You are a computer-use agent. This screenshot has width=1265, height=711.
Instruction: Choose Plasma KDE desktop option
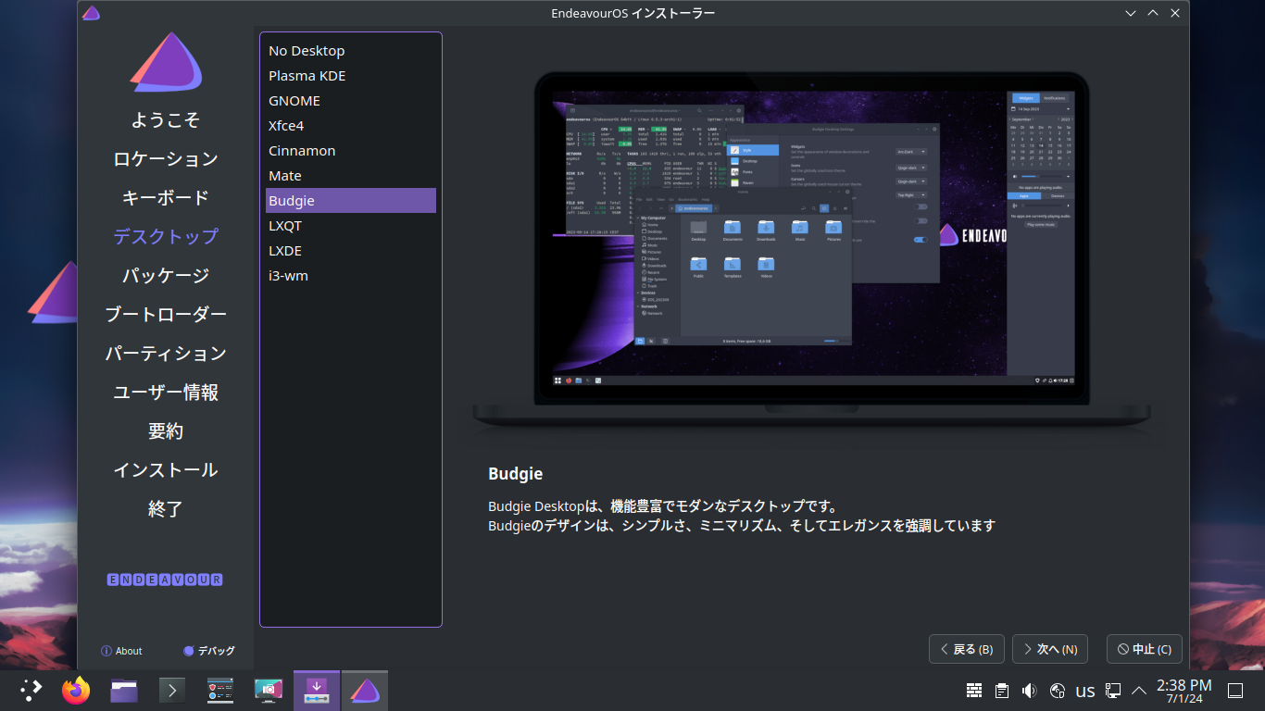click(x=351, y=76)
